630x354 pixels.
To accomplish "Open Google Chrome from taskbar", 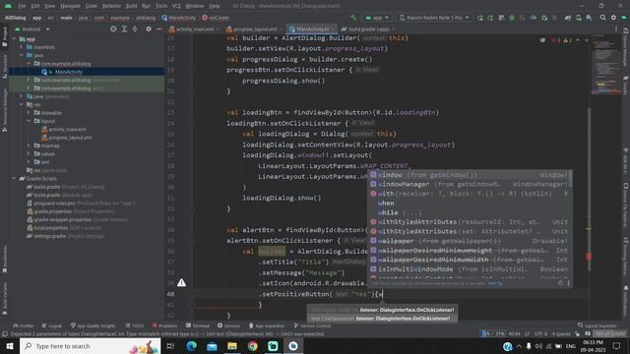I will point(252,346).
